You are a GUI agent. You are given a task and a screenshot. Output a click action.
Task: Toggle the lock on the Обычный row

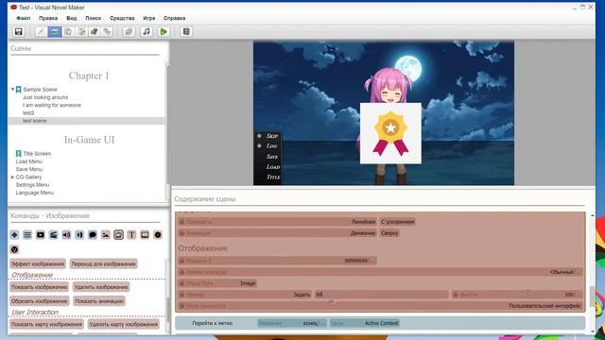coord(181,272)
